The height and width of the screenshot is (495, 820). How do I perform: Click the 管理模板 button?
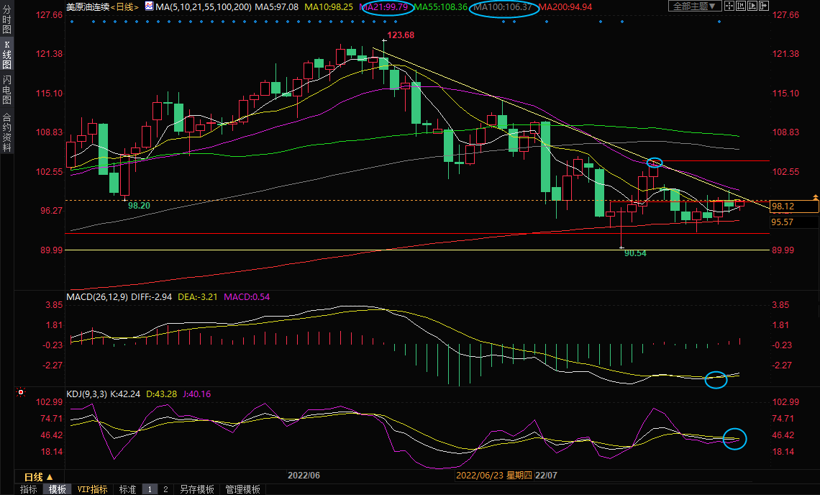pos(242,489)
